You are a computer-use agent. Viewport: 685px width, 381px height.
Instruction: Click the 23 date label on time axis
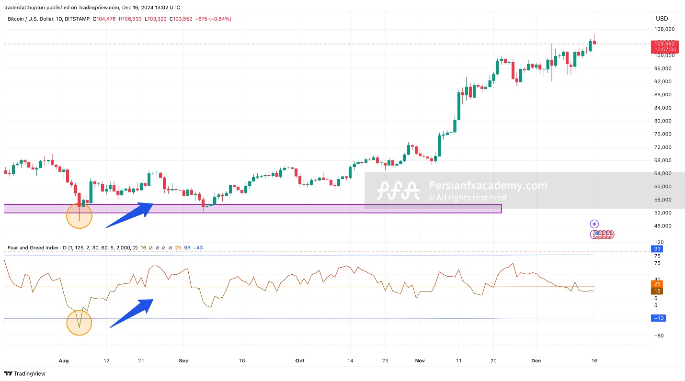[x=385, y=360]
